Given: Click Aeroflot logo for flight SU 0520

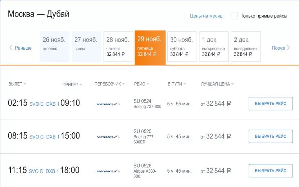Looking at the screenshot, I should 108,137.
